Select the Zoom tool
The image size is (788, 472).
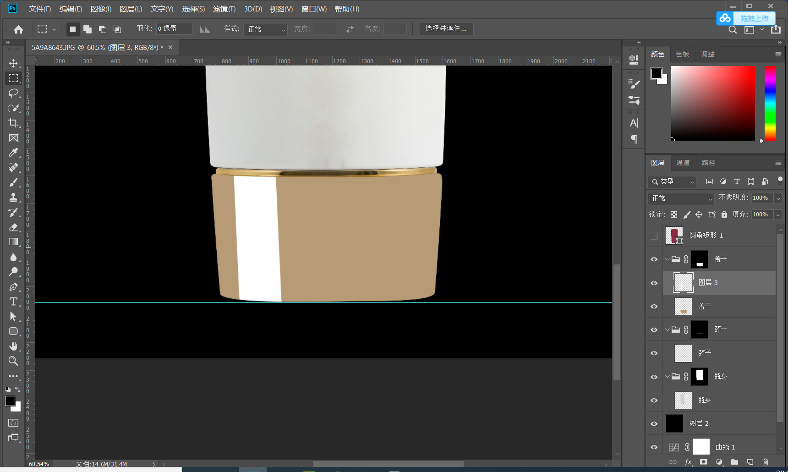pos(13,361)
